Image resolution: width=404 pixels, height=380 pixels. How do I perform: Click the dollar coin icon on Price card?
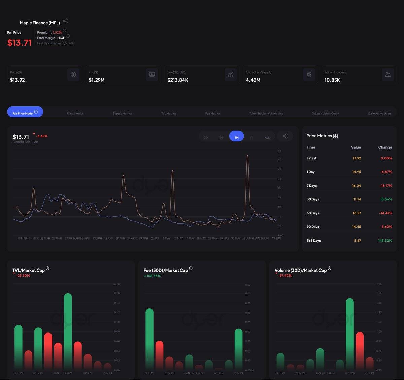coord(73,75)
